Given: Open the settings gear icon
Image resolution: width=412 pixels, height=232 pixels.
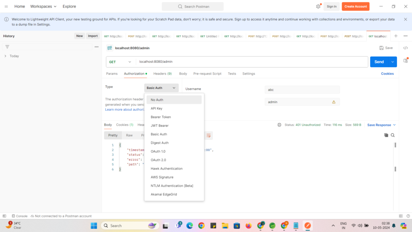Looking at the screenshot, I should pyautogui.click(x=318, y=6).
